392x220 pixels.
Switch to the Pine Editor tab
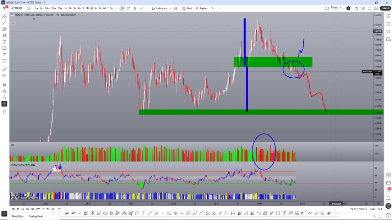[18, 216]
